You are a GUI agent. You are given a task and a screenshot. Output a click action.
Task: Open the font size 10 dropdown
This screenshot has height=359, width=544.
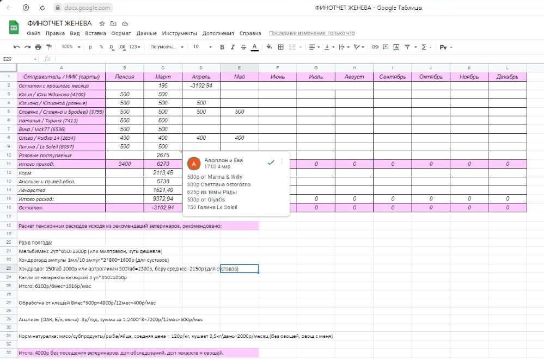[x=202, y=47]
